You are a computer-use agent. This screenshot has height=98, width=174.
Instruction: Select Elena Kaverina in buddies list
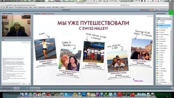(163, 46)
